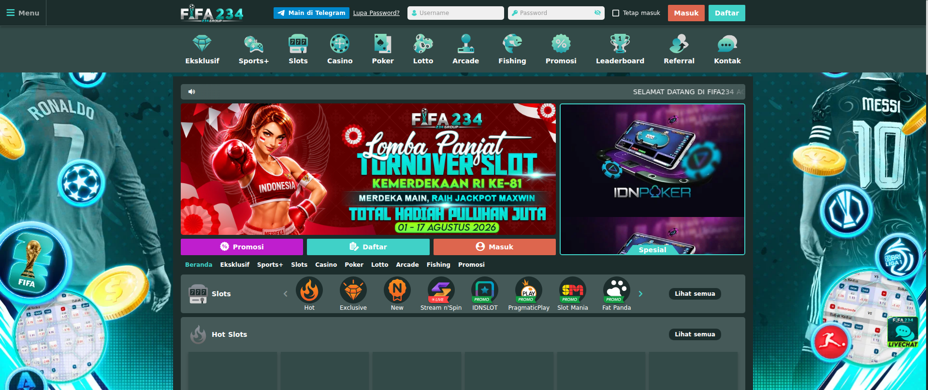Open the Lomba Panjat Turnover Slot banner
The width and height of the screenshot is (928, 390).
(x=368, y=169)
